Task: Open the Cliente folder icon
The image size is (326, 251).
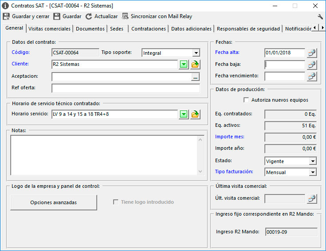Action: tap(195, 64)
